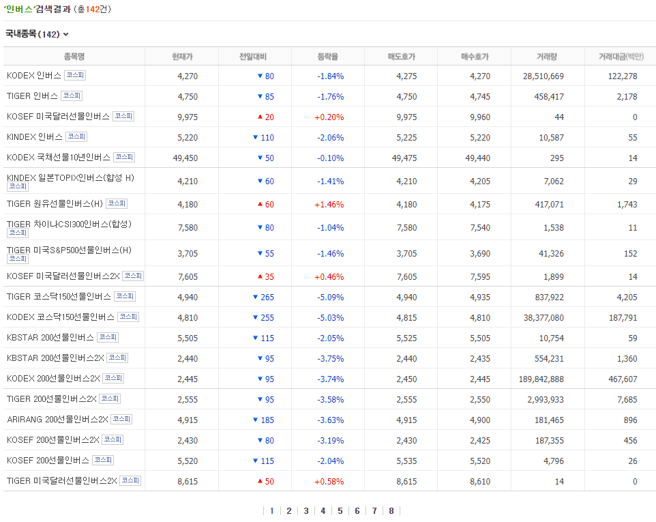Click the down arrow in KODEX 인버스 row

click(260, 76)
